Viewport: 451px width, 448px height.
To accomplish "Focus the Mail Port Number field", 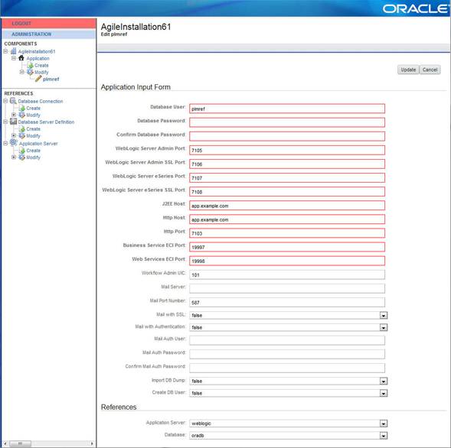I will pos(287,302).
